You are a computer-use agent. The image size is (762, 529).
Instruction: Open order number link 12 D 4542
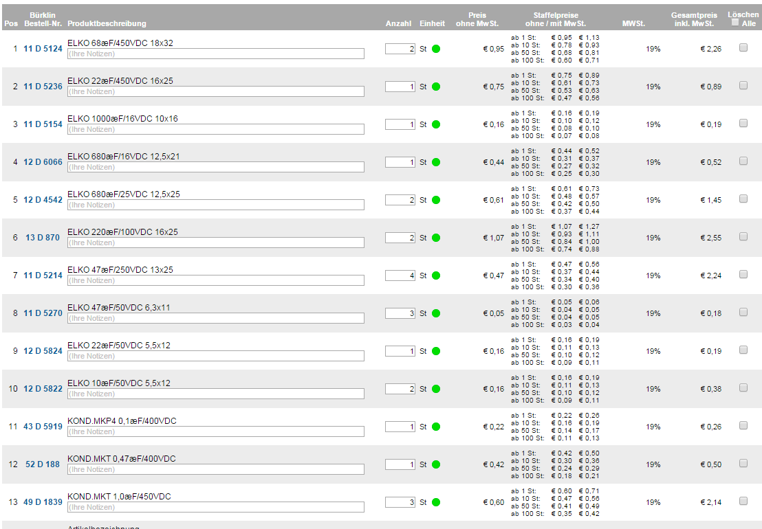[43, 200]
